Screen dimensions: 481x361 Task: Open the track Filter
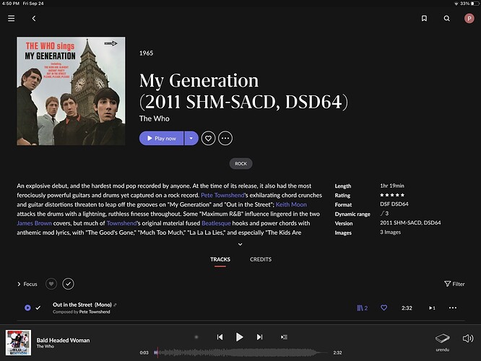click(x=454, y=284)
